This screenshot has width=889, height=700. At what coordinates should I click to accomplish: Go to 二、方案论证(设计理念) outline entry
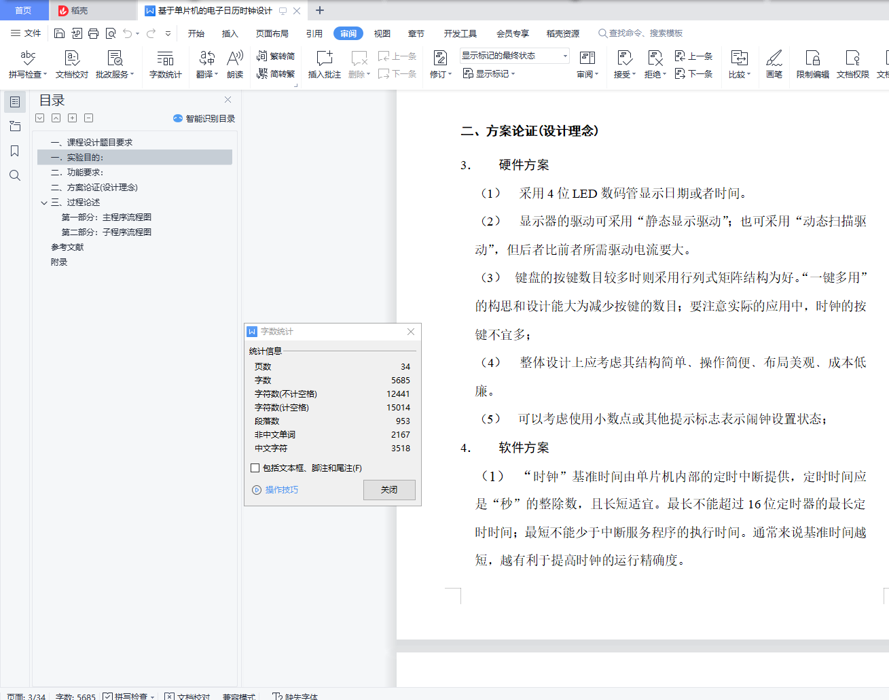[x=94, y=188]
